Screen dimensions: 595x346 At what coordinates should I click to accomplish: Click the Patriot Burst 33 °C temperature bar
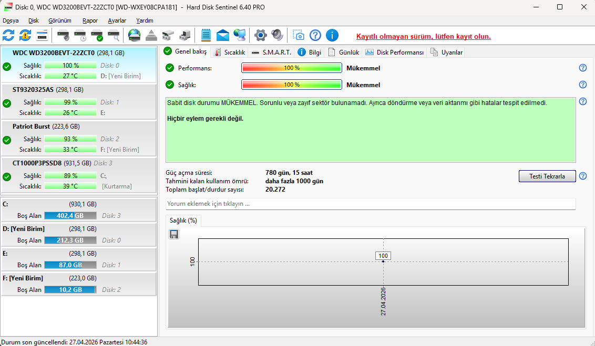click(x=70, y=149)
